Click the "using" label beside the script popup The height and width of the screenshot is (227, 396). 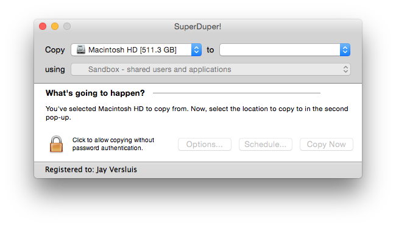(55, 70)
